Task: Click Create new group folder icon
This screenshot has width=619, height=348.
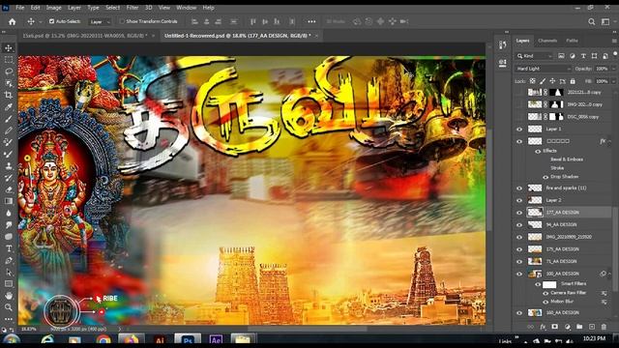Action: [579, 327]
